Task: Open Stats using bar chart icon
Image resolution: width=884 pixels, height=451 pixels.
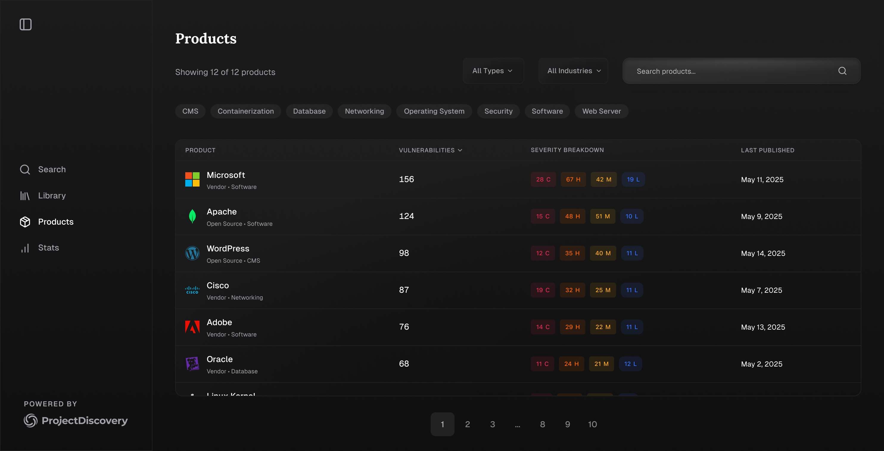Action: [x=25, y=248]
